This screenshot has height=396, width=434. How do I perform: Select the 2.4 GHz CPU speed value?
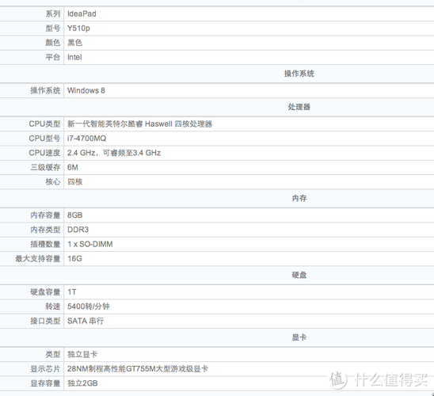pos(114,153)
